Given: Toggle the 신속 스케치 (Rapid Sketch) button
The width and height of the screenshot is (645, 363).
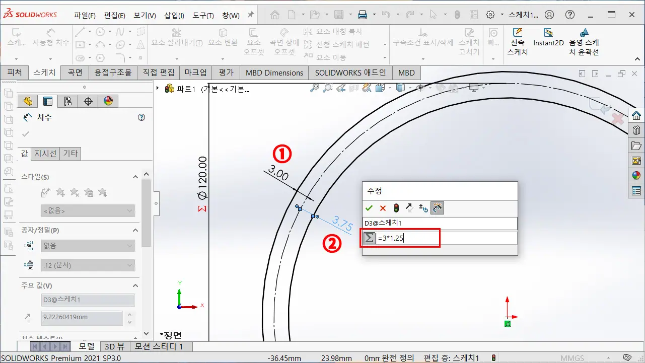Looking at the screenshot, I should tap(517, 42).
